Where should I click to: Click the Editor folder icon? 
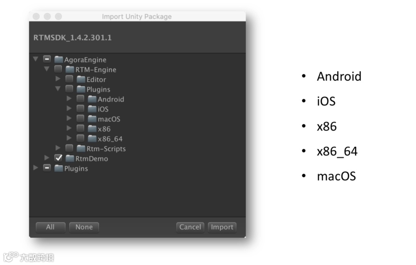[x=81, y=79]
